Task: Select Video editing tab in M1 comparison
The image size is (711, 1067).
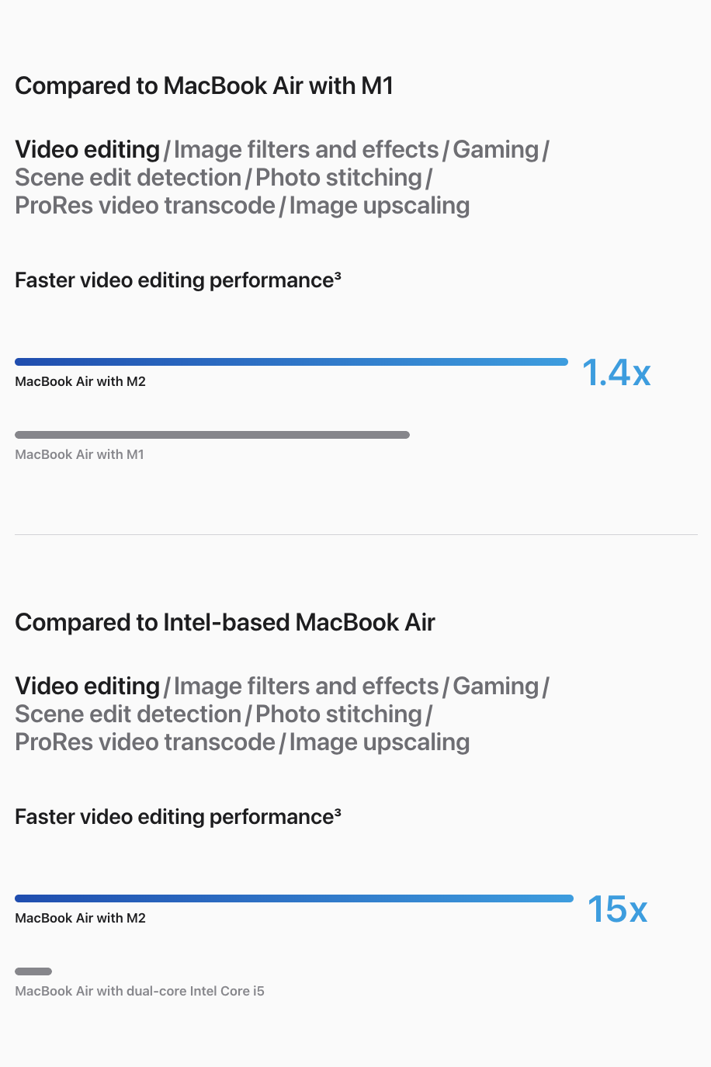Action: [87, 149]
